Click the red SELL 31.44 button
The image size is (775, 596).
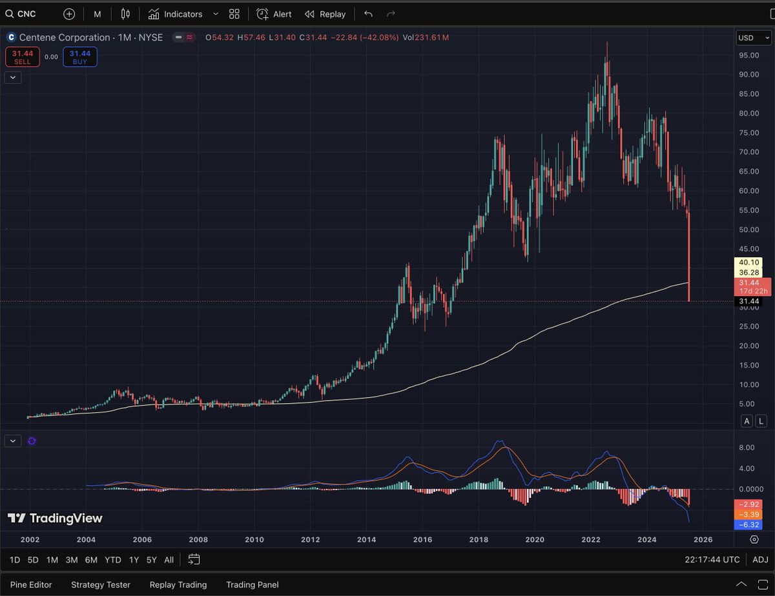tap(23, 57)
